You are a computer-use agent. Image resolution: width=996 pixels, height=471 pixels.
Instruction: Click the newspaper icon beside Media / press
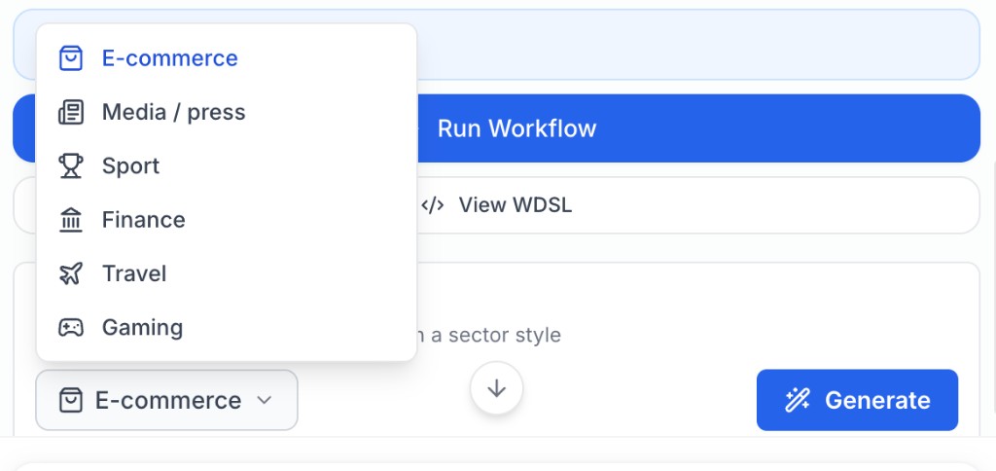[70, 113]
